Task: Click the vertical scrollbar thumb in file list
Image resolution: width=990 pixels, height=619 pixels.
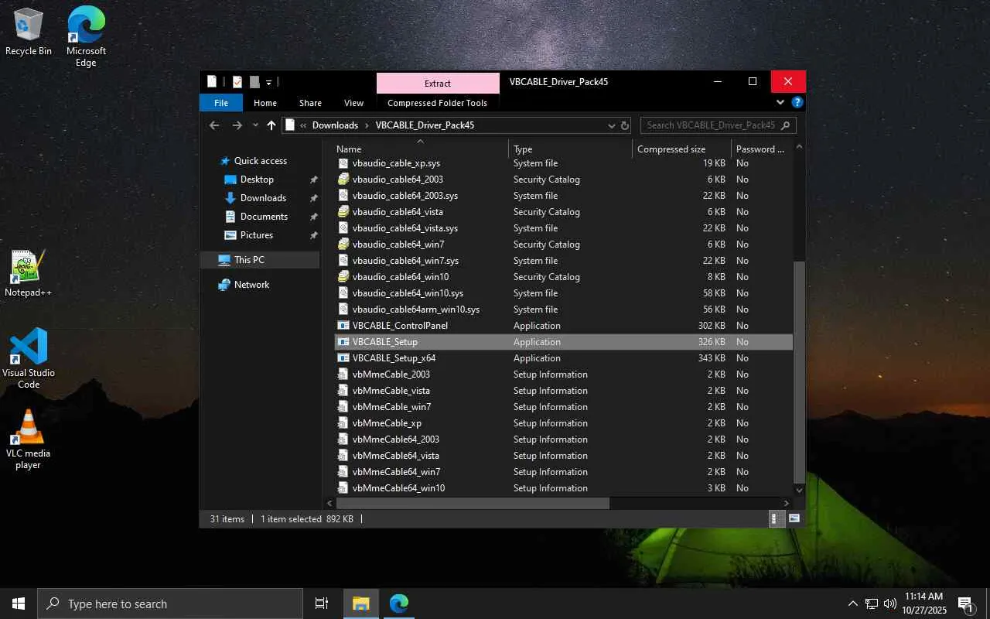Action: tap(800, 371)
